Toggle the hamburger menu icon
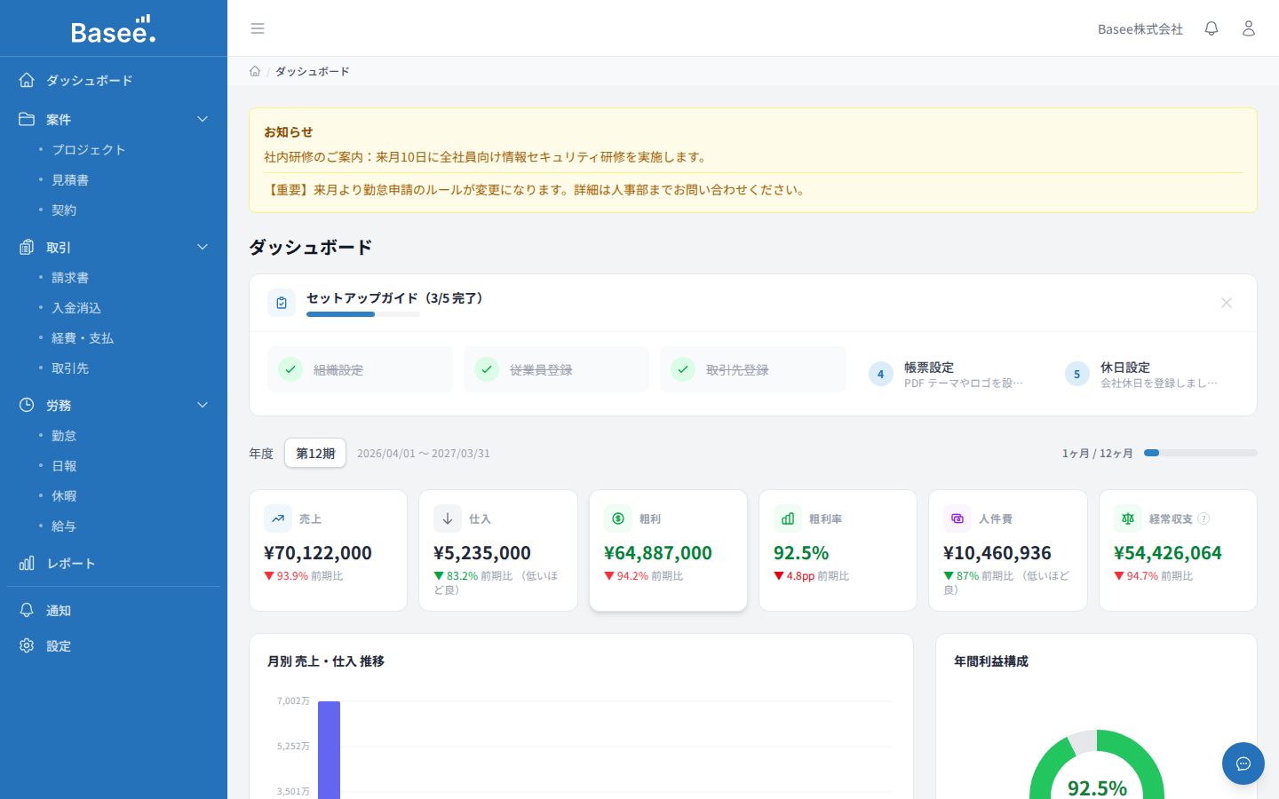Image resolution: width=1279 pixels, height=799 pixels. (x=258, y=28)
